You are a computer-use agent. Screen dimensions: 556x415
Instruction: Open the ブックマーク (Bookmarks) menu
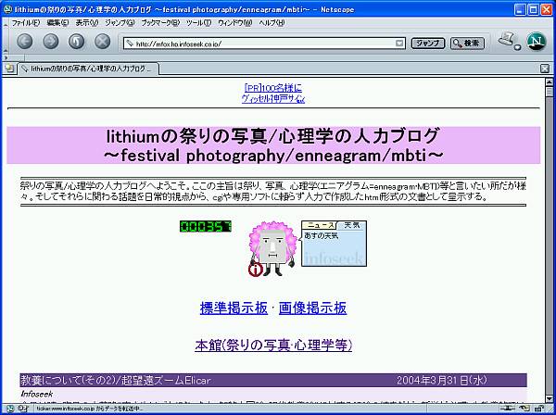(161, 21)
